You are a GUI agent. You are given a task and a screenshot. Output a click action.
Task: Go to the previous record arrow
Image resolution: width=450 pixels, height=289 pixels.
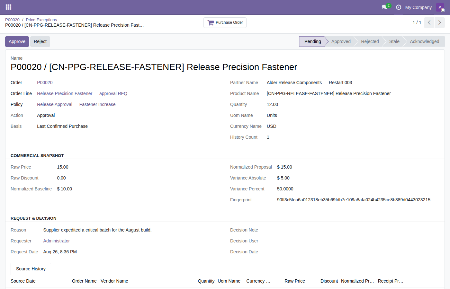click(429, 22)
